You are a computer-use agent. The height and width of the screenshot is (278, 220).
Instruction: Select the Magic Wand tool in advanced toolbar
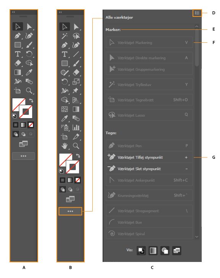[x=64, y=36]
